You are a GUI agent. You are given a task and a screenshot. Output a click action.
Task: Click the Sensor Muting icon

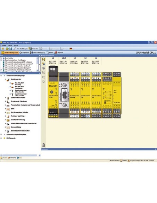pyautogui.click(x=8, y=128)
